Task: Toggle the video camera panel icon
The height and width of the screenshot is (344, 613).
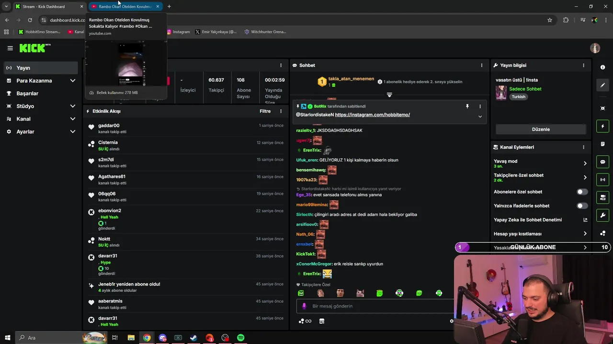Action: [x=602, y=197]
